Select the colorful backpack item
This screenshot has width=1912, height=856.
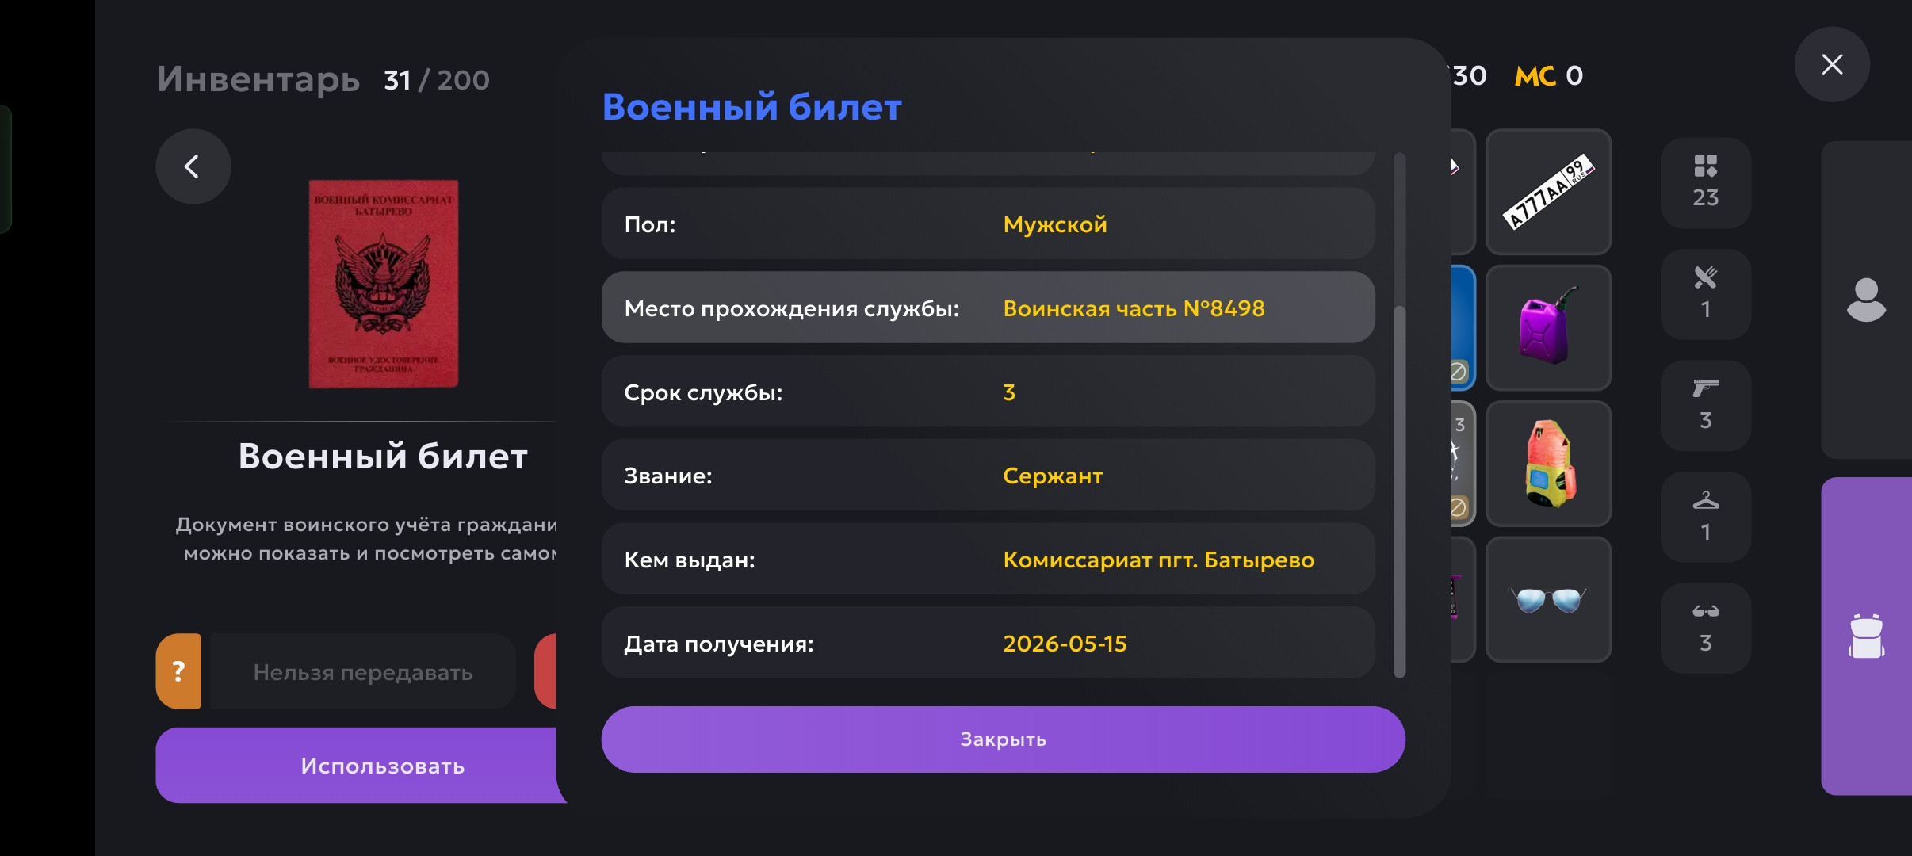1548,464
